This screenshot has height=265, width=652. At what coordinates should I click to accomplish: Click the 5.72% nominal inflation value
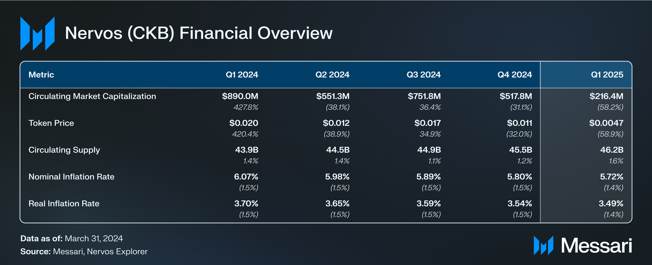[612, 177]
